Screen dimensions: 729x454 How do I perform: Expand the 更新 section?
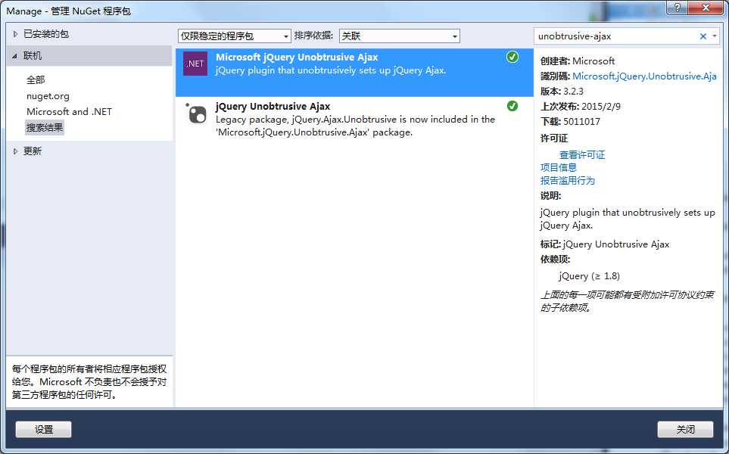pyautogui.click(x=15, y=151)
